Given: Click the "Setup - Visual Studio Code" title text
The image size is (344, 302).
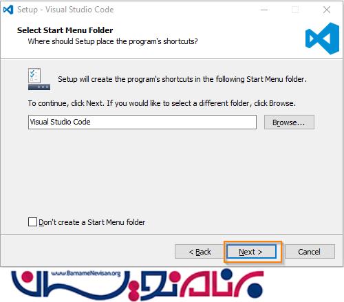Looking at the screenshot, I should [x=65, y=10].
